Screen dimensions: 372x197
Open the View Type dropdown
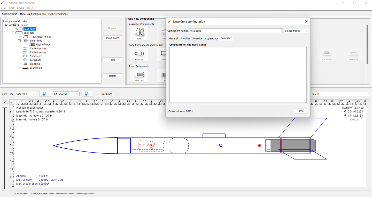(26, 94)
